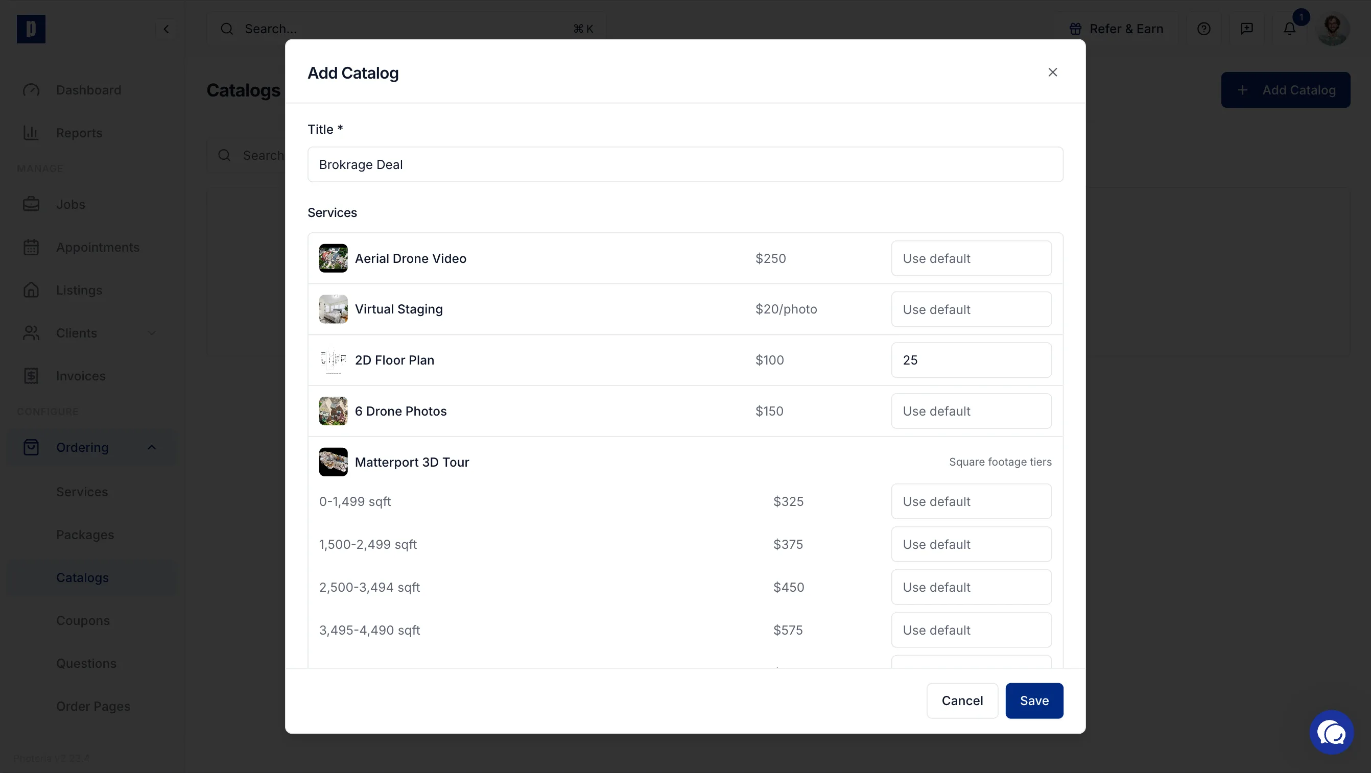This screenshot has height=773, width=1371.
Task: Click the app logo in sidebar
Action: pyautogui.click(x=31, y=29)
